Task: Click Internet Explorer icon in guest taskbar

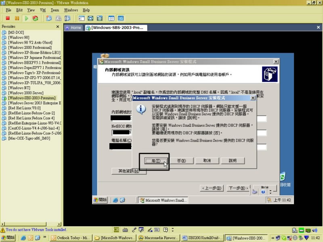Action: (115, 200)
